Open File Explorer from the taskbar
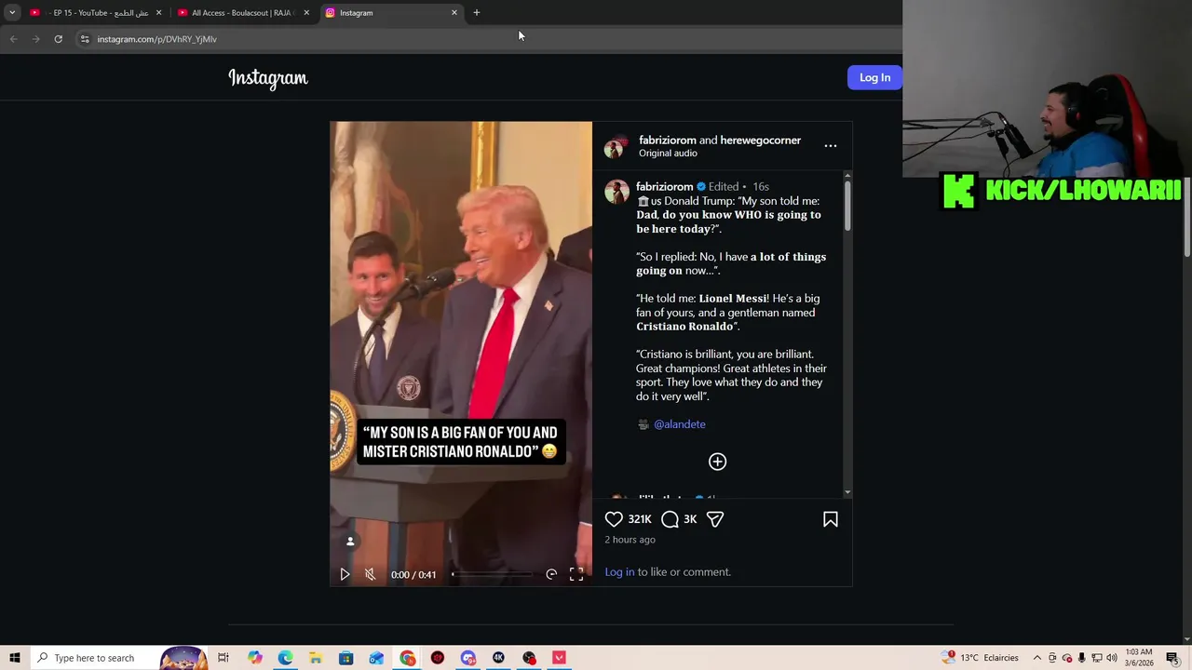 click(x=316, y=658)
